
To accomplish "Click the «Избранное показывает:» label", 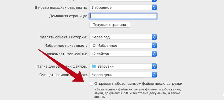I will point(65,45).
